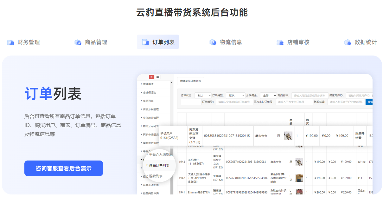Image resolution: width=383 pixels, height=197 pixels.
Task: Go to the 店铺审核 tab label
Action: 298,42
